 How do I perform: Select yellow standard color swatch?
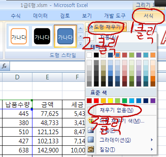(110, 101)
